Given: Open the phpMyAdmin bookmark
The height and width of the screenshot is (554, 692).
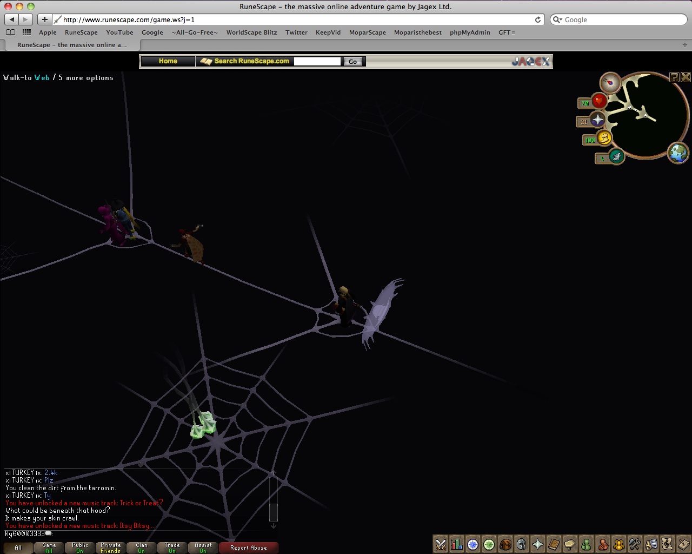Looking at the screenshot, I should point(470,32).
